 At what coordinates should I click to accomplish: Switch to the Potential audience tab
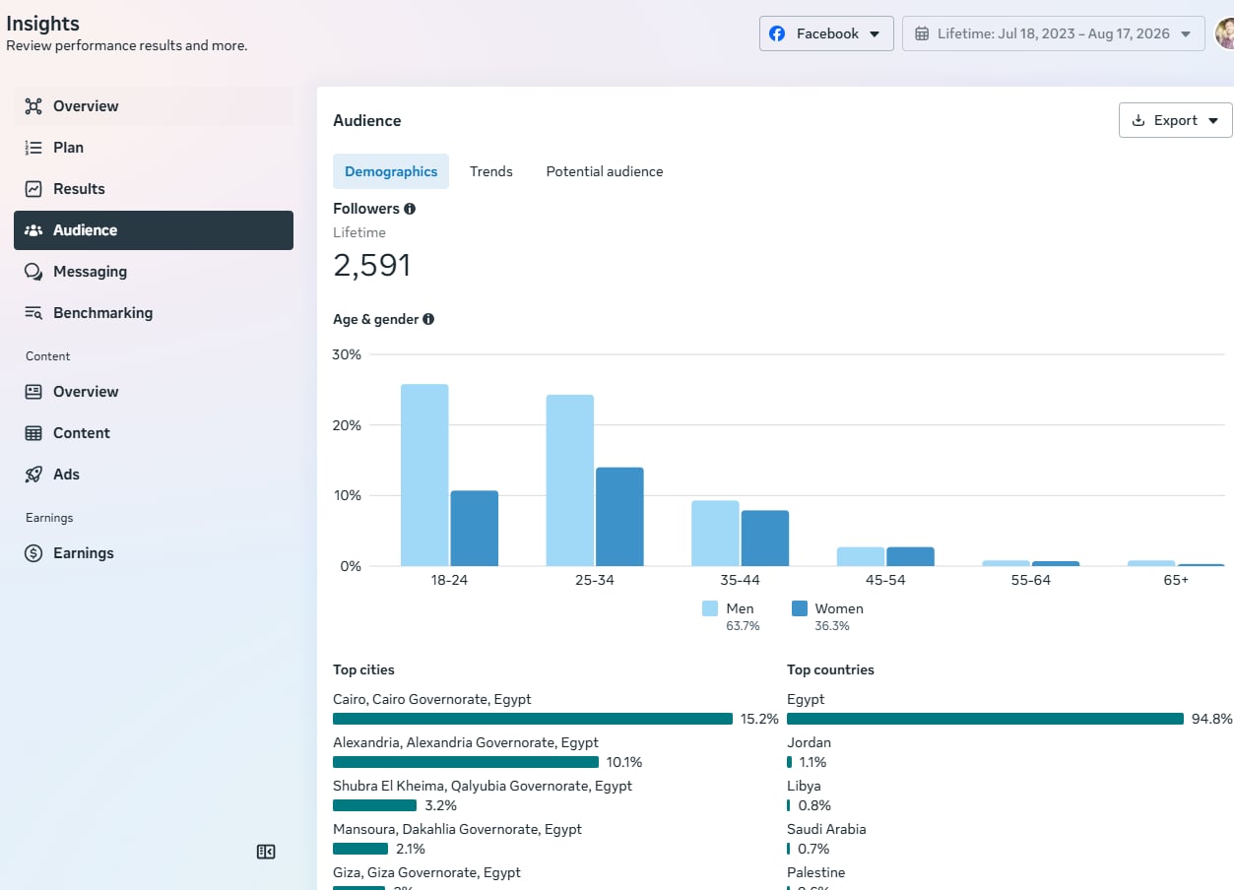[x=605, y=171]
